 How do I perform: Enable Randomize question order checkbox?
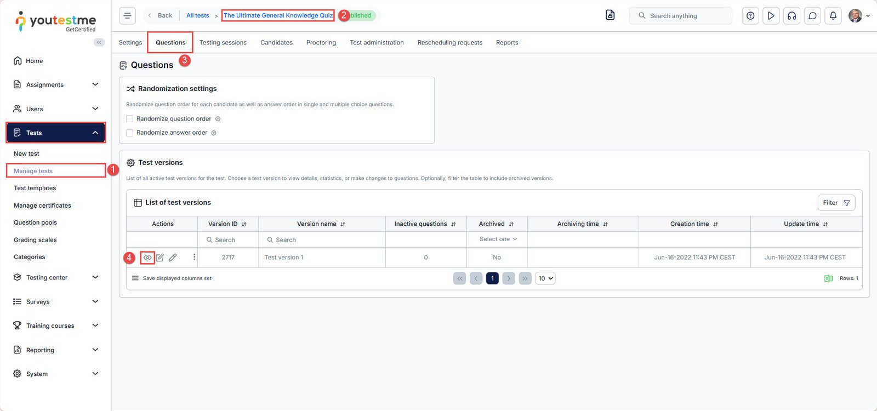(130, 119)
